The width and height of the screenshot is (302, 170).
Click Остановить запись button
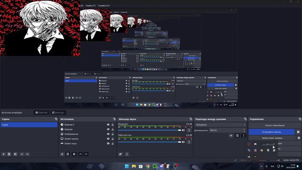point(272,132)
